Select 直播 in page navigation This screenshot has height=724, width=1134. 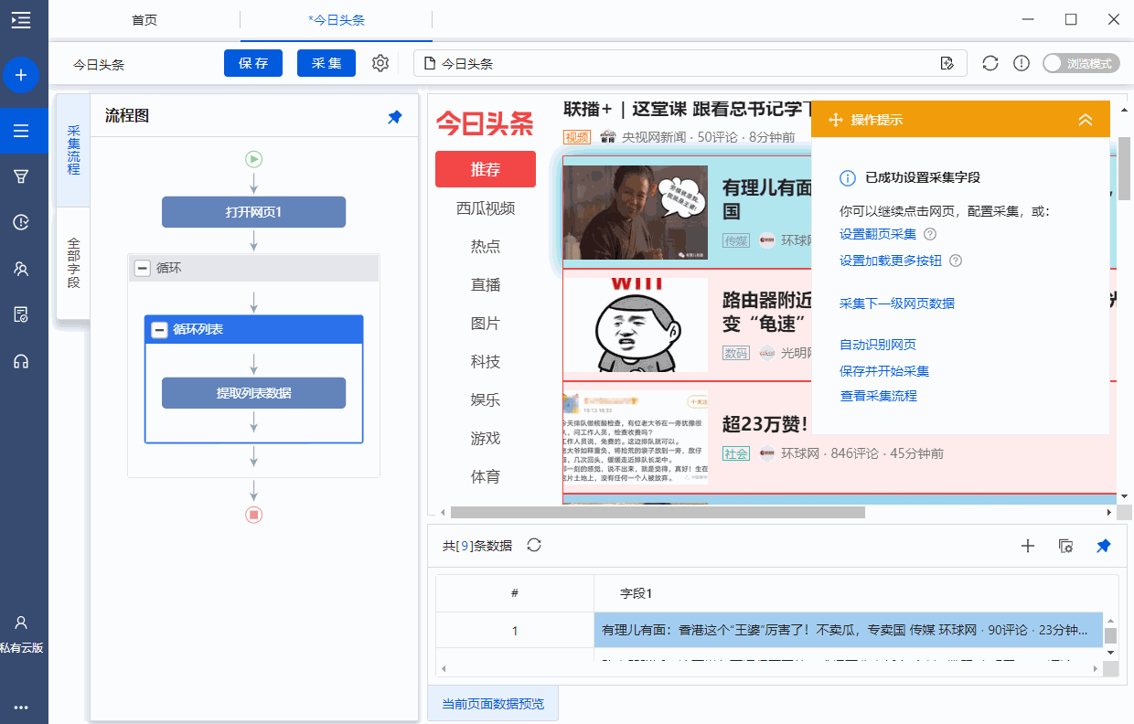coord(486,285)
